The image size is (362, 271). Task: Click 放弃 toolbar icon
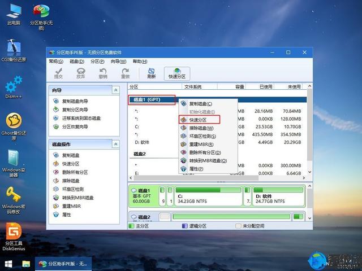(x=80, y=73)
